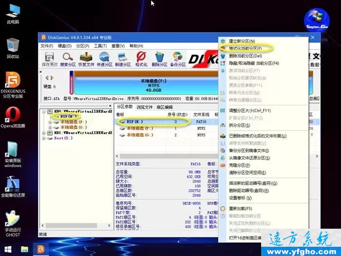Viewport: 341px width, 256px height.
Task: Select the ESP (H:) row in partition table
Action: point(167,122)
